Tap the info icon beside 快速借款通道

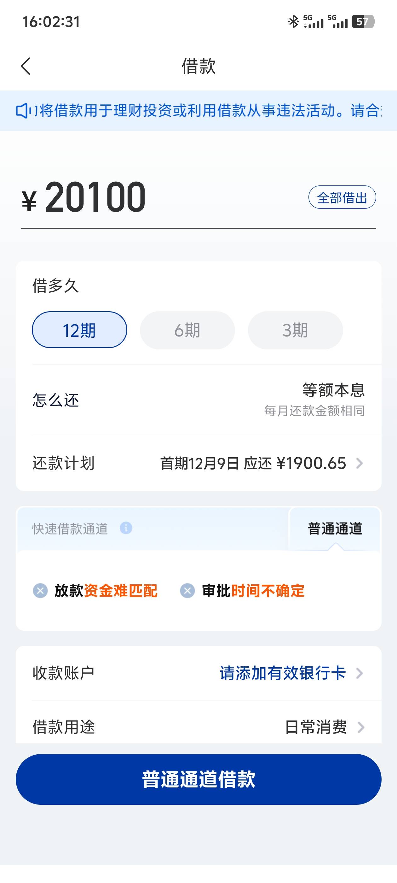click(x=126, y=528)
